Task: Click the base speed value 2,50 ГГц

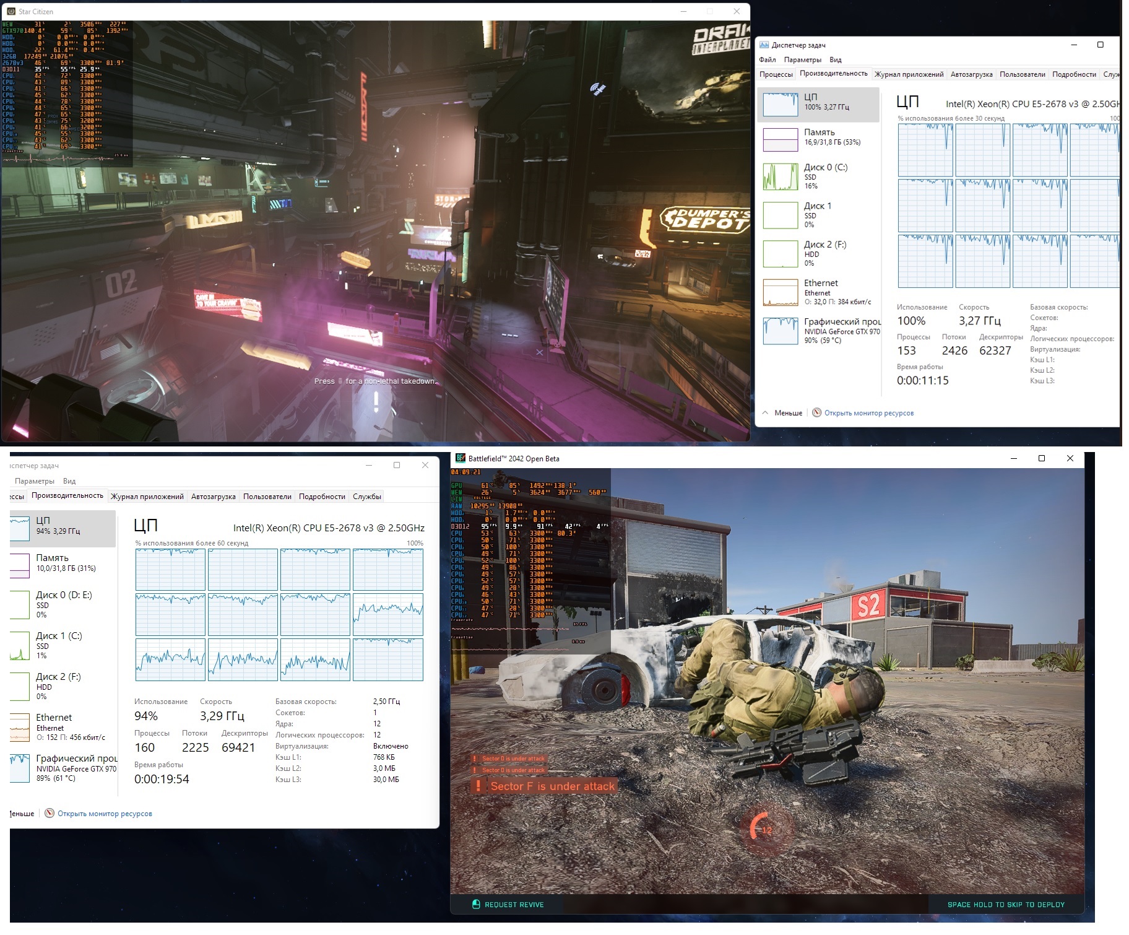Action: 386,702
